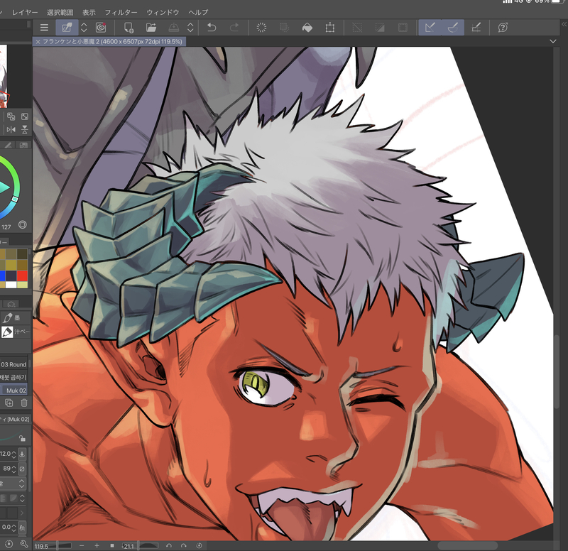Click the scale/rotate transform icon
The height and width of the screenshot is (551, 568).
coord(330,28)
